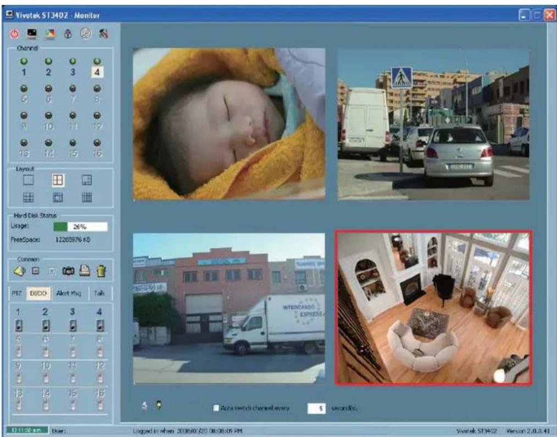
Task: Select channel 10 in Channel panel
Action: click(x=48, y=121)
